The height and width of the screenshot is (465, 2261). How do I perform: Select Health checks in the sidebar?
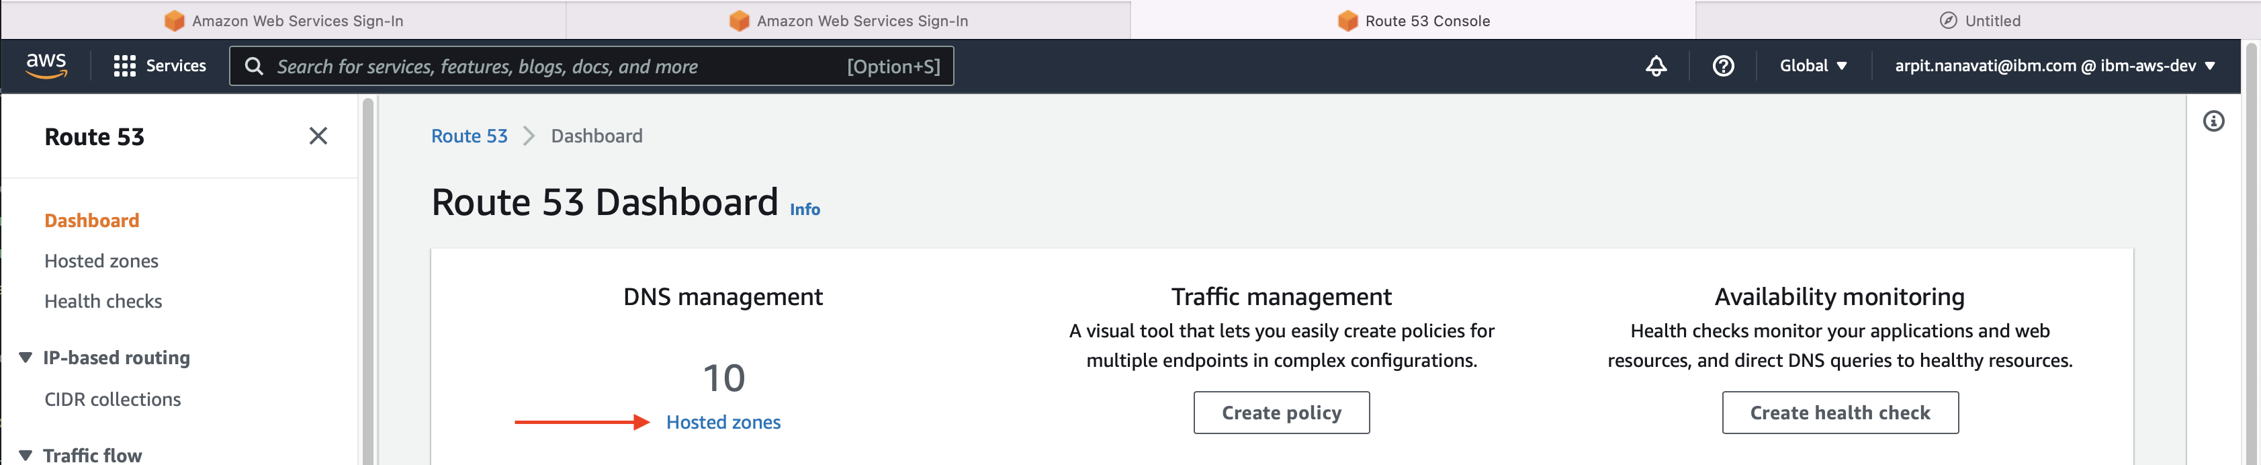pyautogui.click(x=103, y=302)
